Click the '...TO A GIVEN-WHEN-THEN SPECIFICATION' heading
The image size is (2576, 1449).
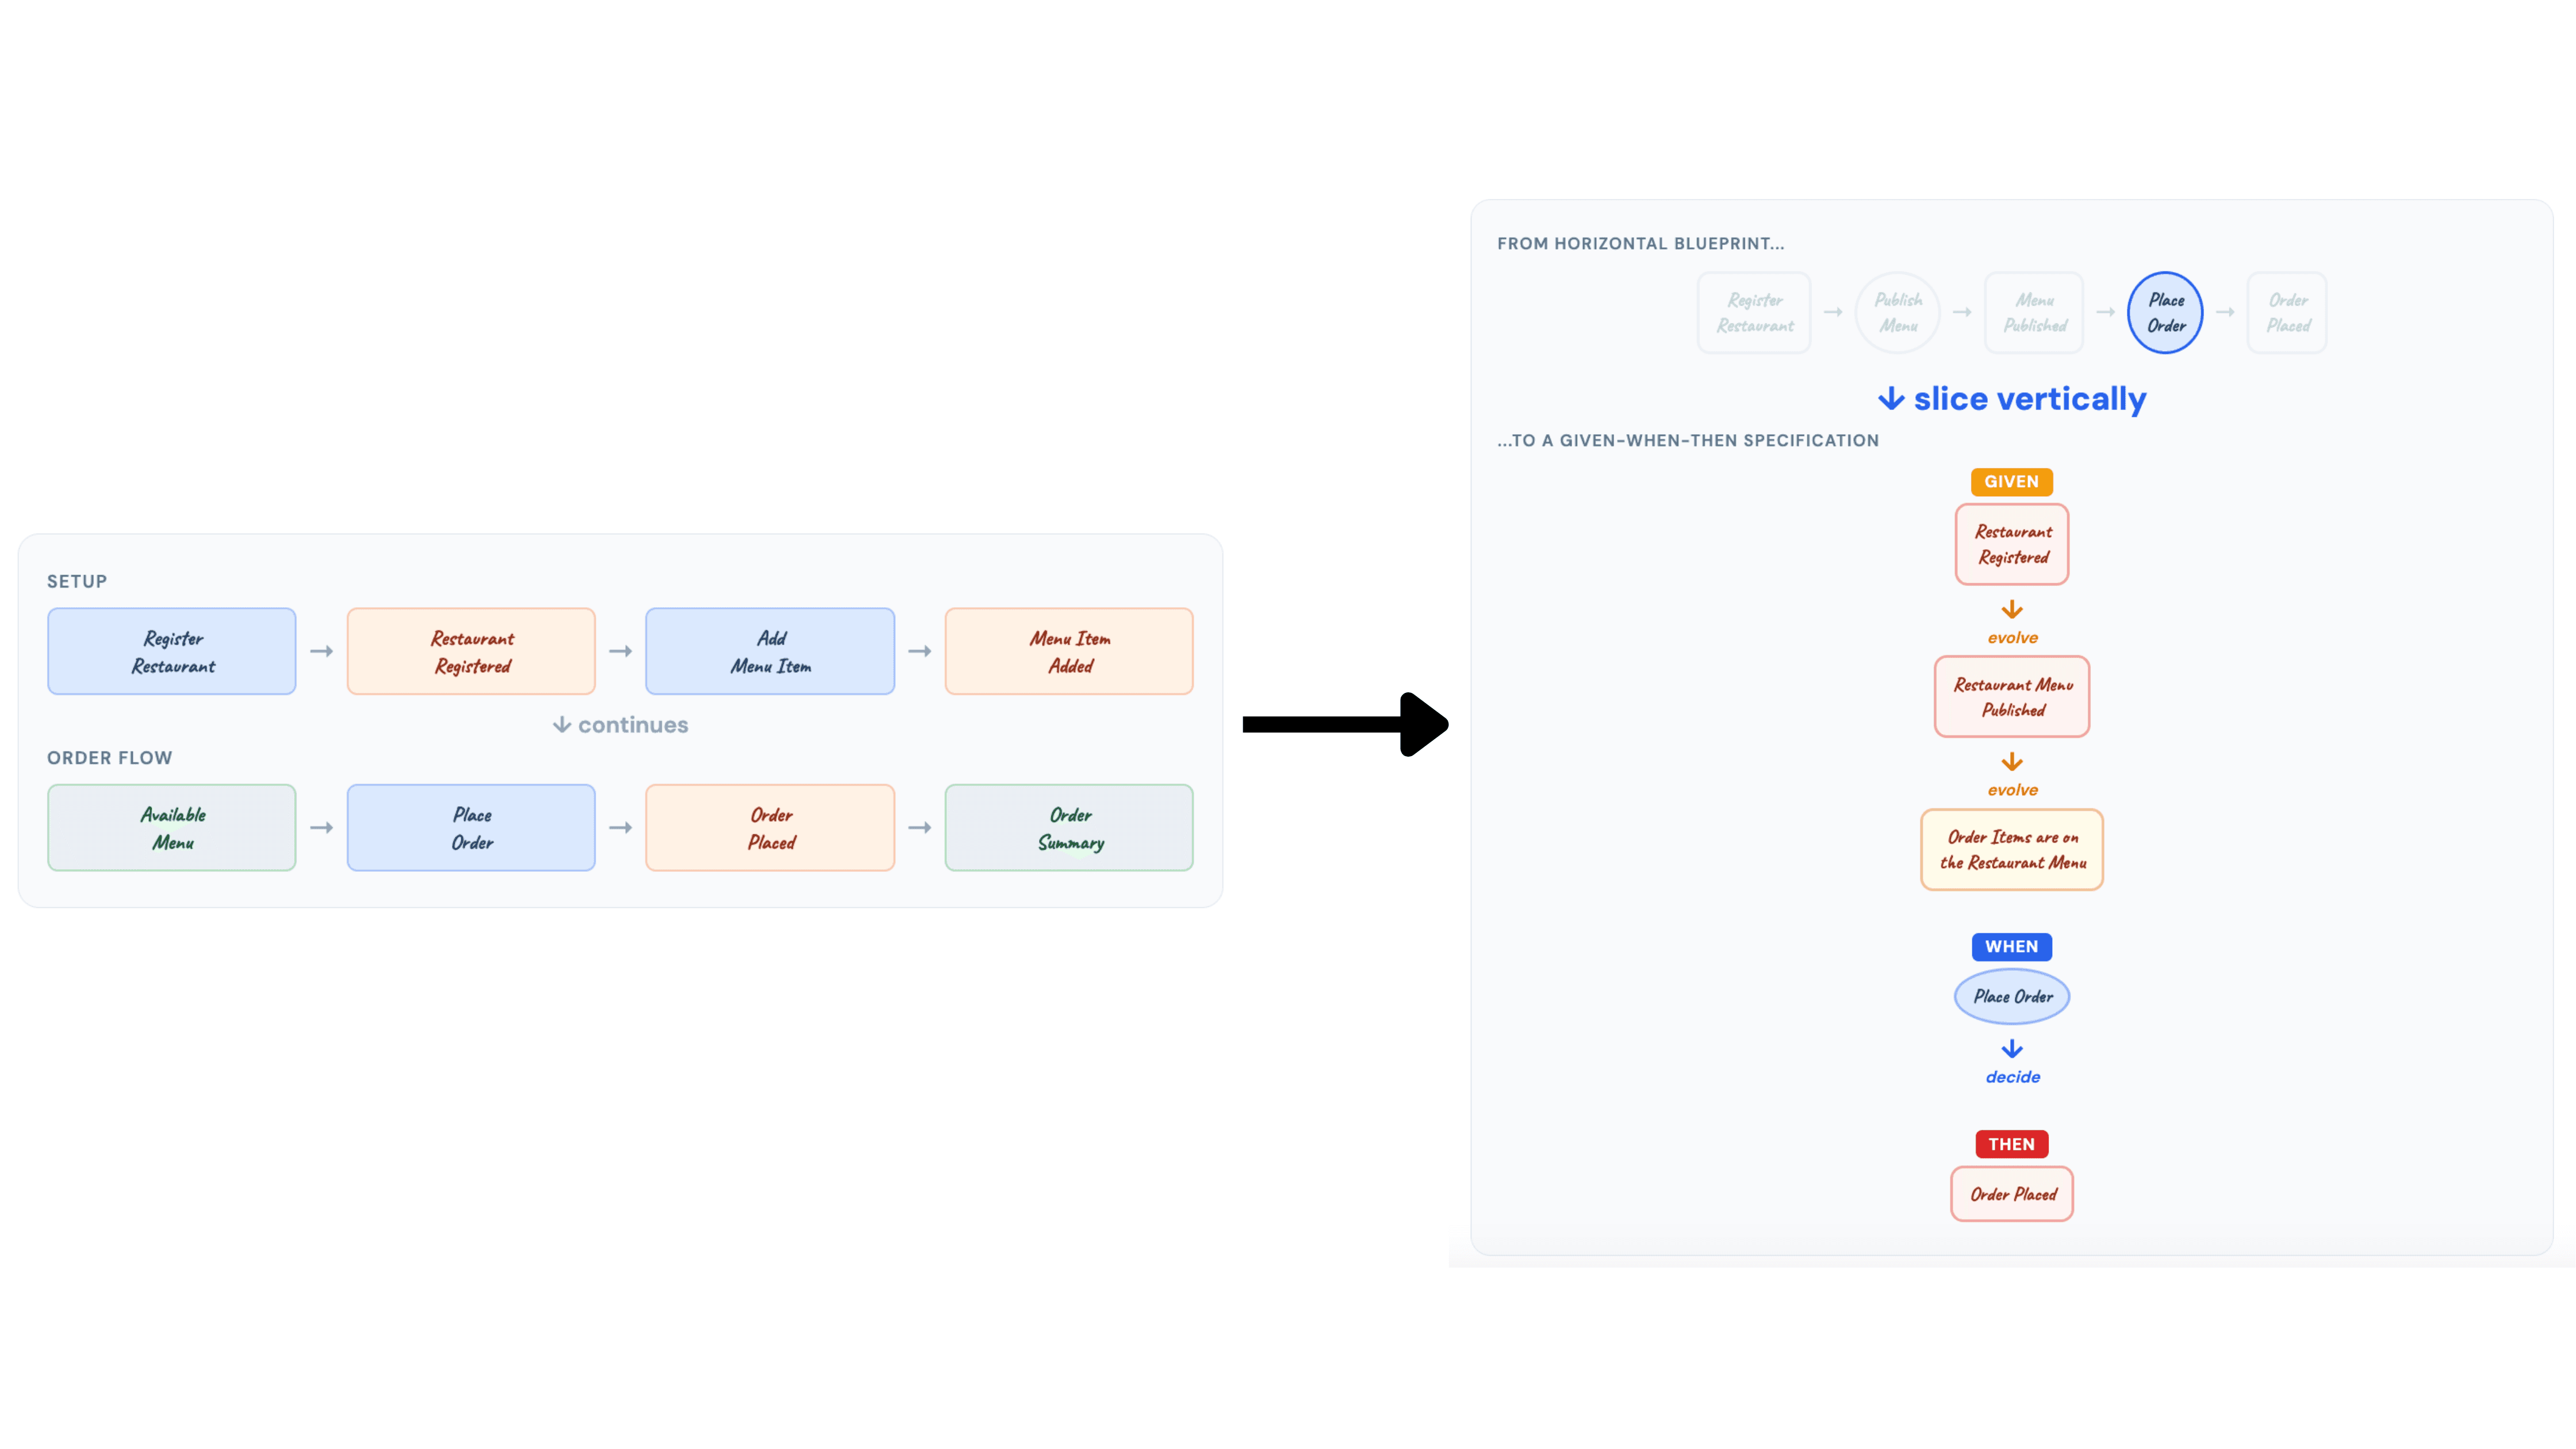coord(1688,440)
